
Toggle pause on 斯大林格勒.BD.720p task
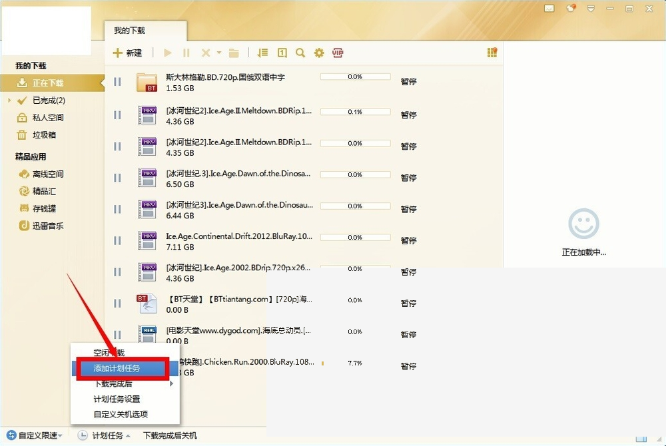click(117, 82)
